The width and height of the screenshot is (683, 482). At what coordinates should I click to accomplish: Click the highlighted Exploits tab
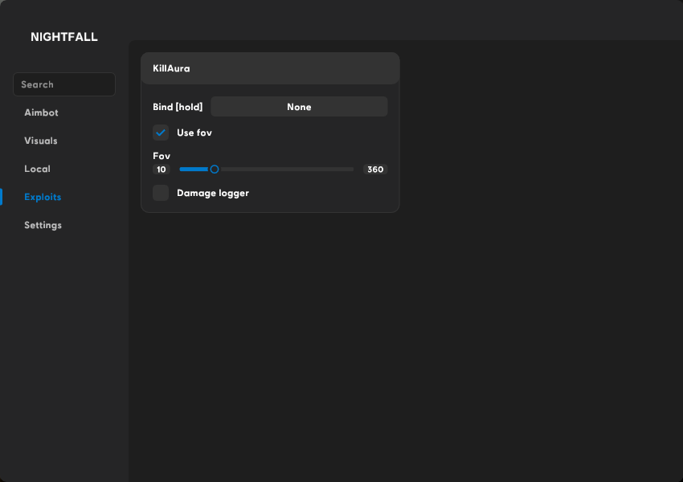[43, 197]
